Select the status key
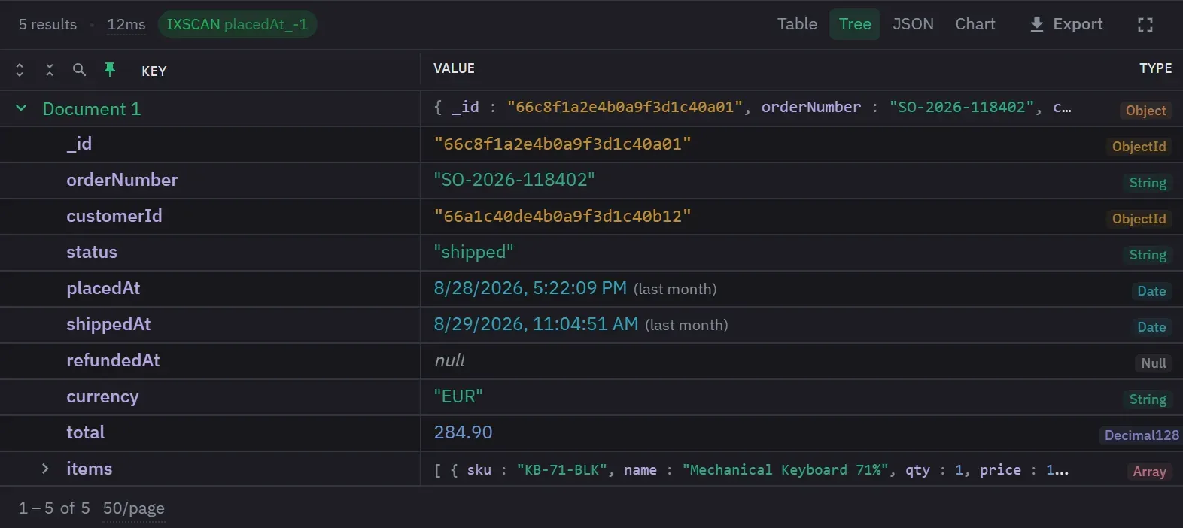The height and width of the screenshot is (528, 1183). click(92, 252)
